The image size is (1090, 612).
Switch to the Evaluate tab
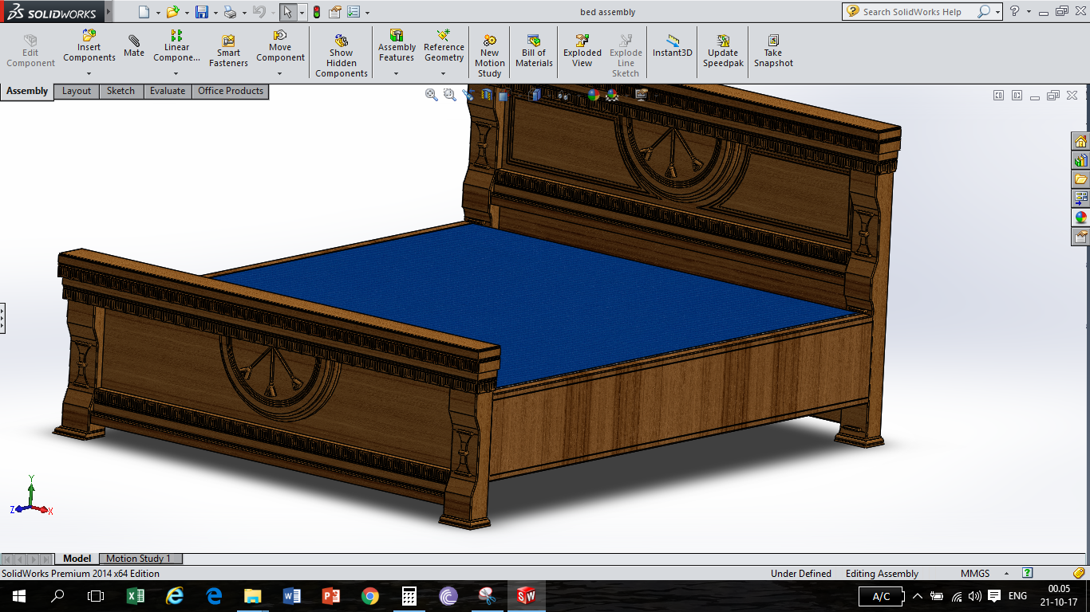click(x=168, y=91)
